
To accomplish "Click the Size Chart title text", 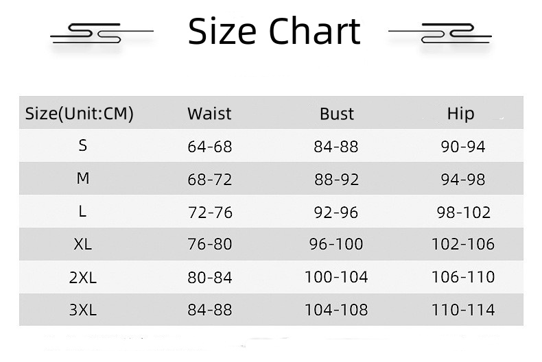I will coord(274,32).
